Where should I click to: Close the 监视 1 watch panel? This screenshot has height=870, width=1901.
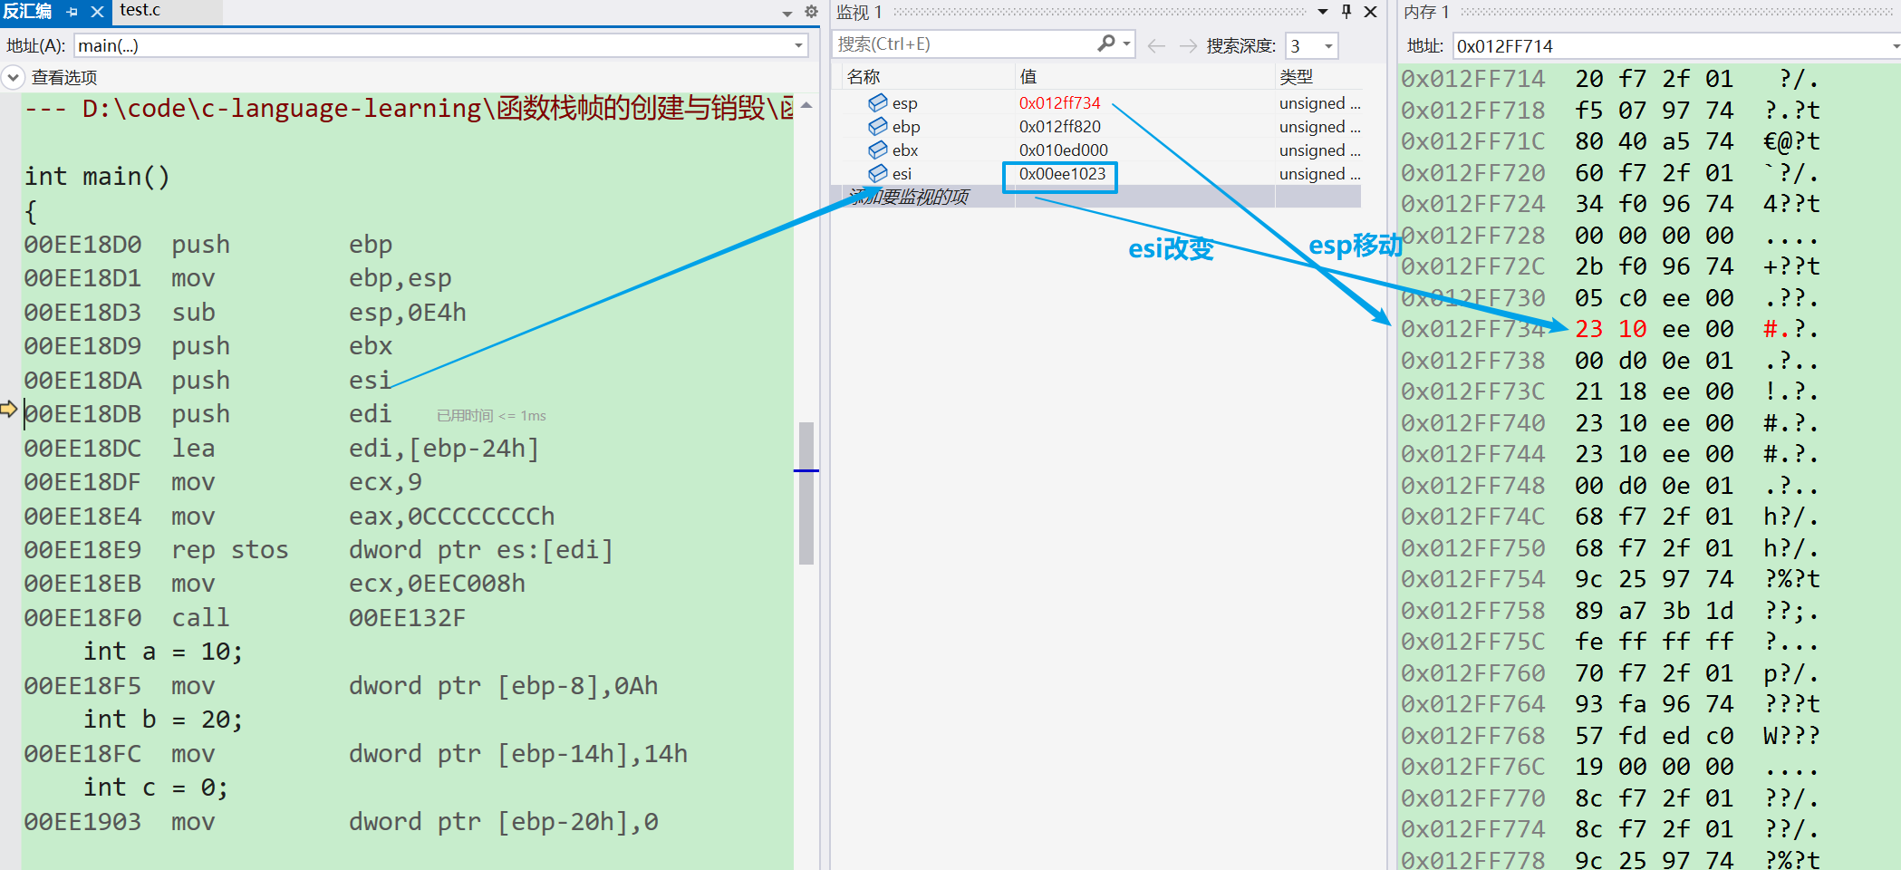(1371, 12)
